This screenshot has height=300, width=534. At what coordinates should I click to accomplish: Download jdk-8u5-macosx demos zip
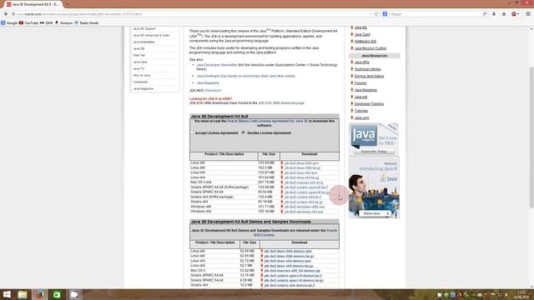pos(292,271)
